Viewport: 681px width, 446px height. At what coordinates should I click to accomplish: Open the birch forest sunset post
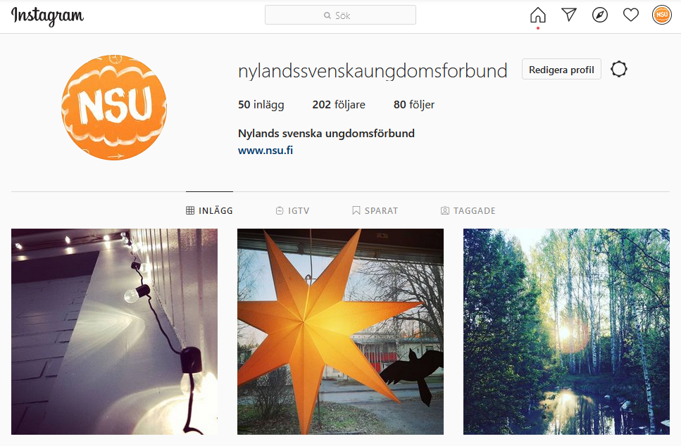566,331
